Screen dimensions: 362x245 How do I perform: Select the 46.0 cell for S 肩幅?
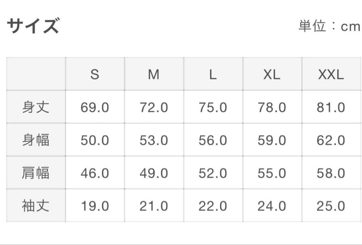click(95, 173)
